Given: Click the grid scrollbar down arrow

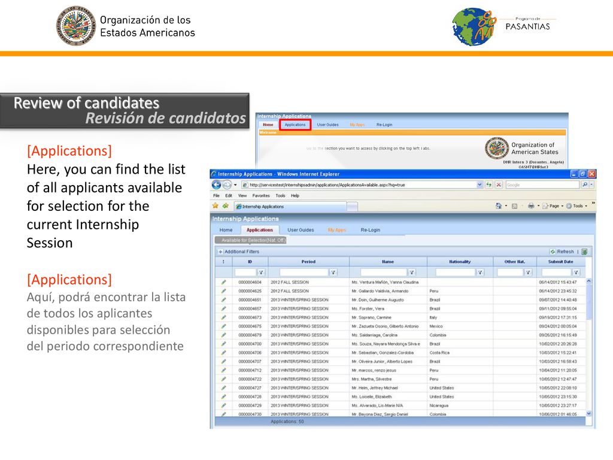Looking at the screenshot, I should [588, 413].
